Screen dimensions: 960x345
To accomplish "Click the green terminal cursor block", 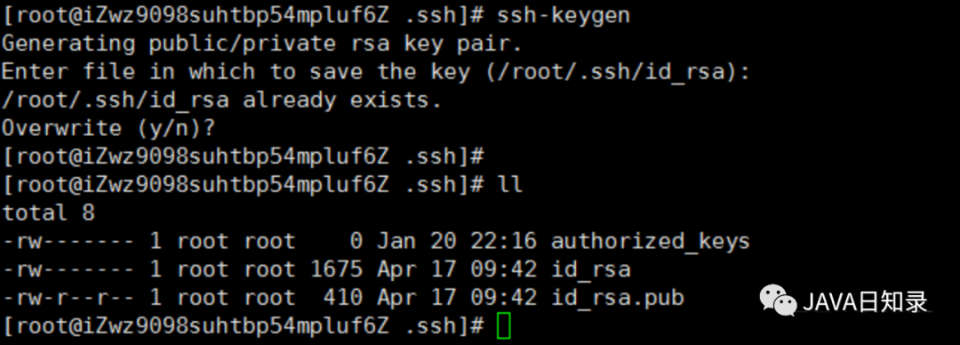I will (x=503, y=326).
